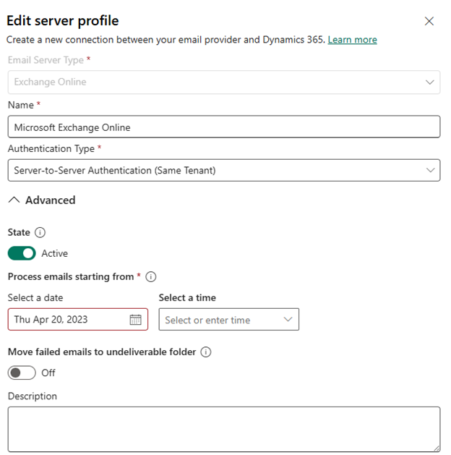The height and width of the screenshot is (455, 451).
Task: Click the Name text field
Action: click(x=223, y=127)
